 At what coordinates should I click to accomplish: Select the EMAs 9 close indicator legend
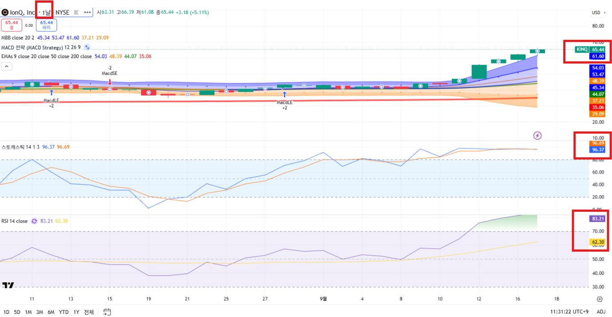tap(47, 56)
